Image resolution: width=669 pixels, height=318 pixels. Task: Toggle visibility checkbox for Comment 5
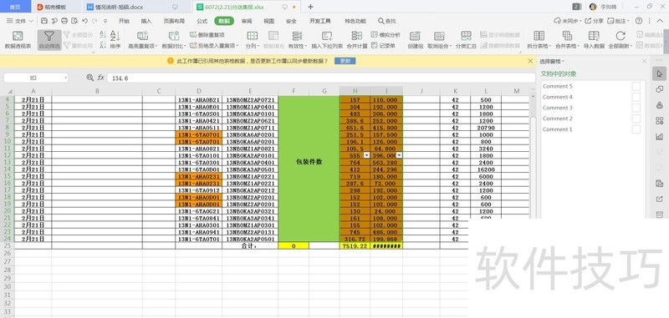(636, 87)
